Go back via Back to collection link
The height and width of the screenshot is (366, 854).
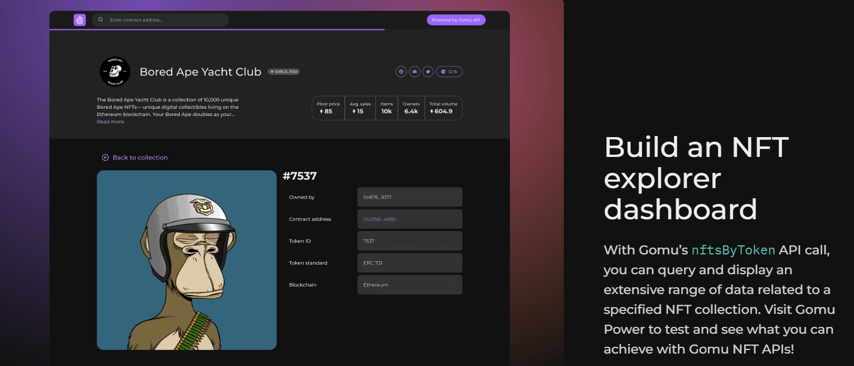point(140,158)
